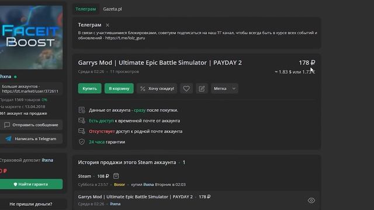The image size is (374, 210).
Task: Click the Faceit Boost avatar image
Action: click(x=31, y=37)
